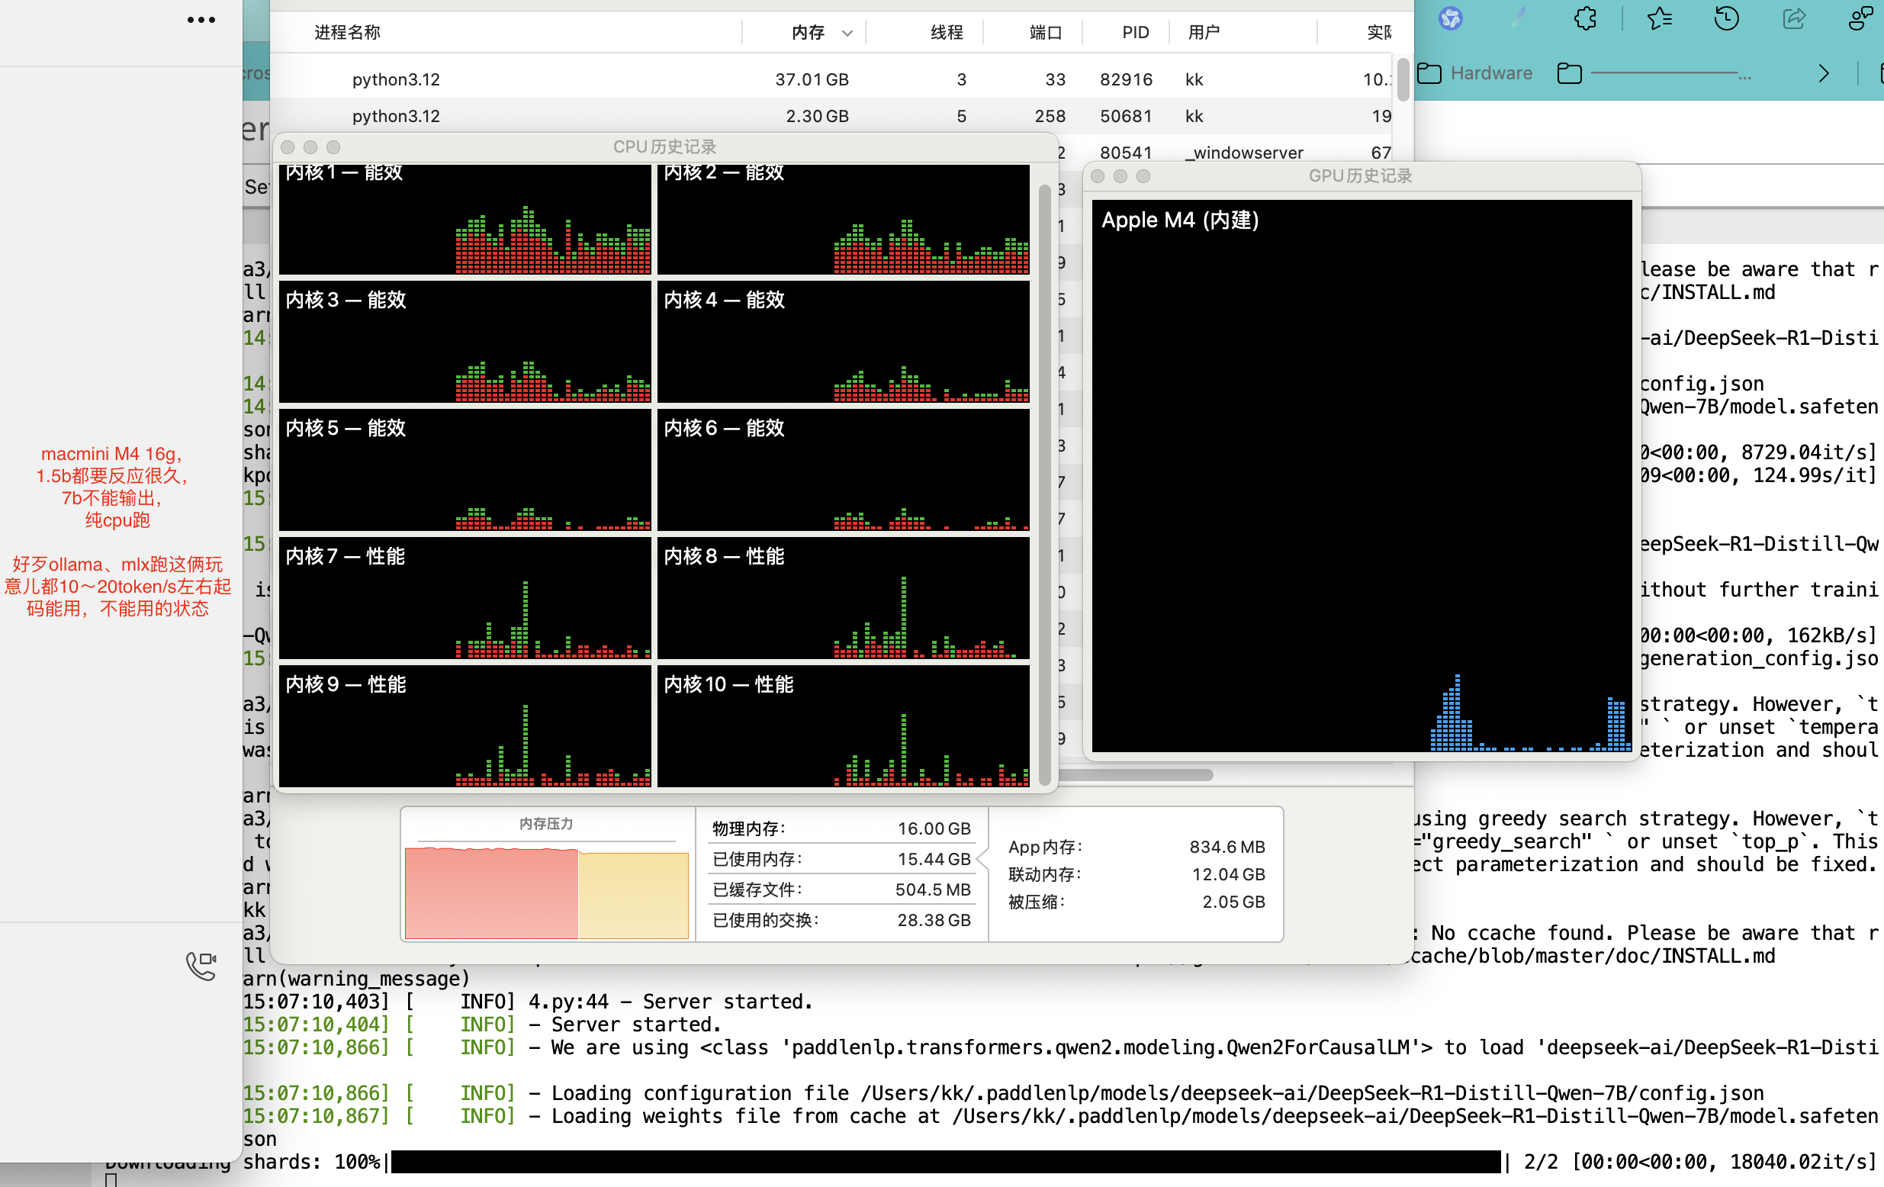Click the horizontal scrollbar under process table
Viewport: 1884px width, 1187px height.
pos(1134,774)
